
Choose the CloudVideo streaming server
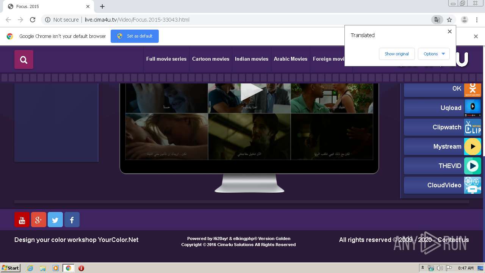point(443,185)
